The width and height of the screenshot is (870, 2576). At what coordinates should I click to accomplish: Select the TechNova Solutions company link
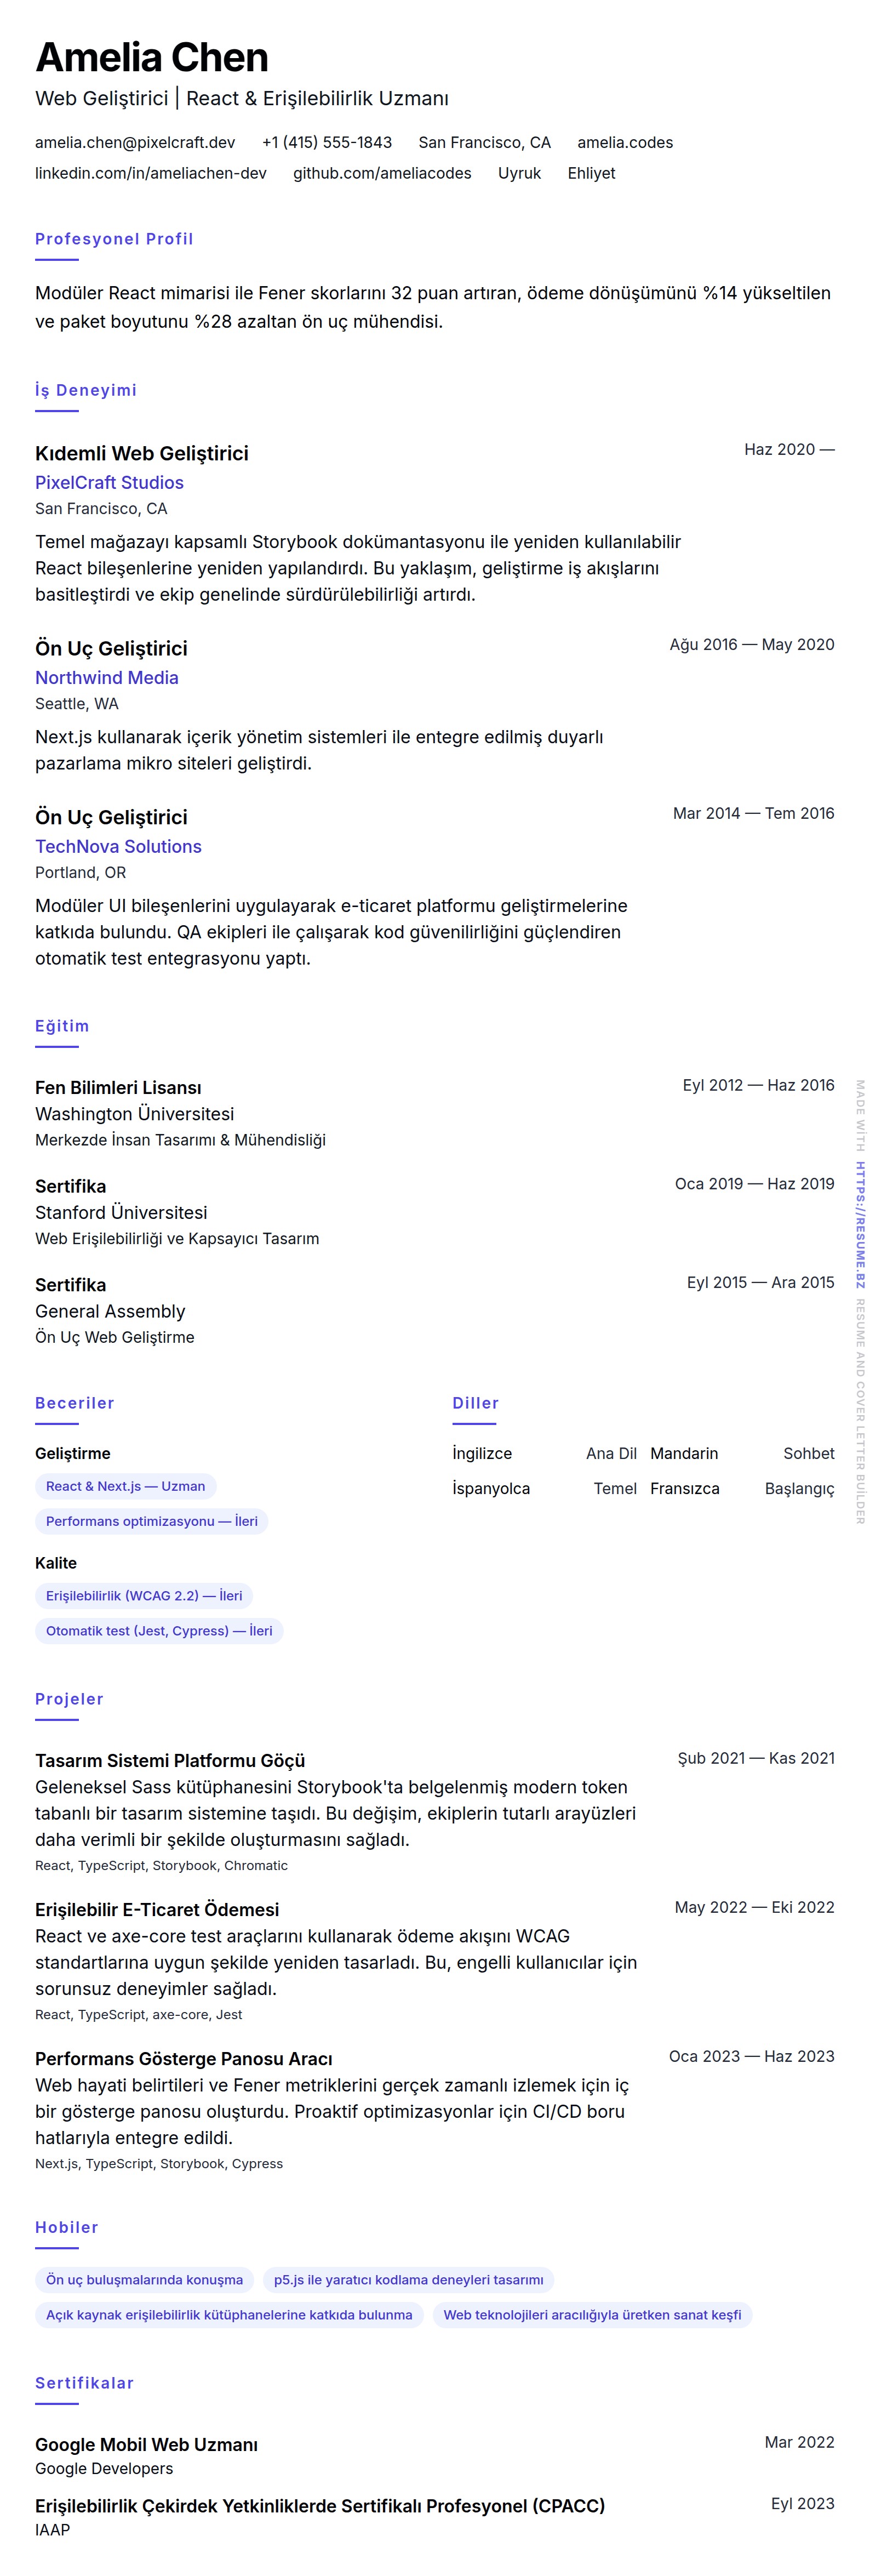[x=118, y=846]
